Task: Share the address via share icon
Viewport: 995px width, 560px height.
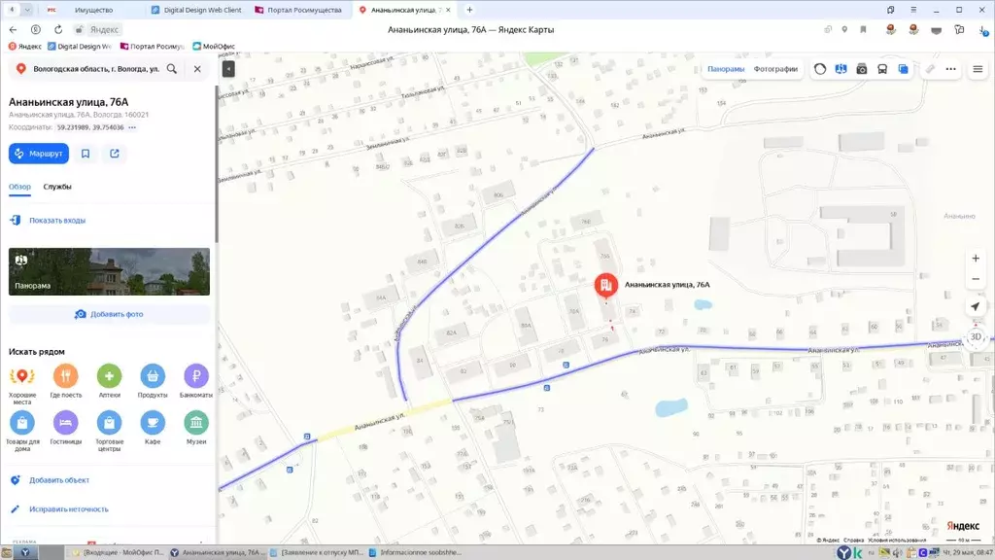Action: coord(115,153)
